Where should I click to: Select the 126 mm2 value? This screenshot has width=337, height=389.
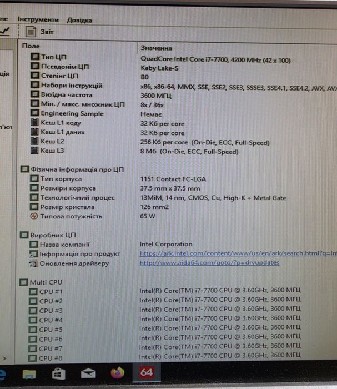point(154,207)
